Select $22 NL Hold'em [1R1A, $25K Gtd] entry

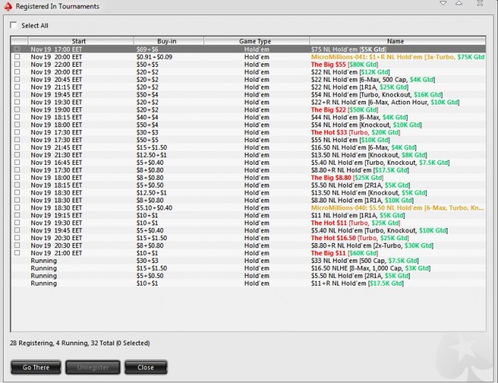[360, 87]
